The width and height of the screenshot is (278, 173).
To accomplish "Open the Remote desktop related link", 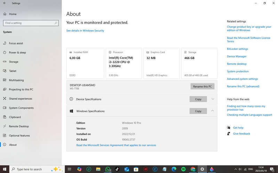I will click(x=237, y=64).
